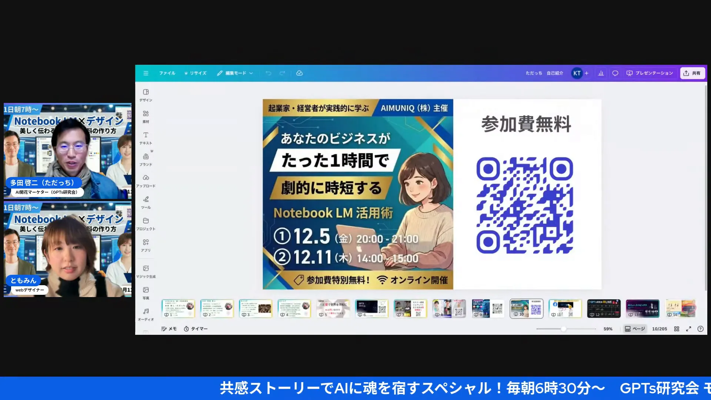The width and height of the screenshot is (711, 400).
Task: Click the Share (共有) button
Action: click(692, 73)
